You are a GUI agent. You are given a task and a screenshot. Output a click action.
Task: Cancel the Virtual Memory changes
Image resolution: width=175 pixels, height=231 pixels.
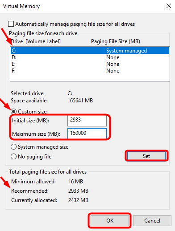(x=152, y=221)
